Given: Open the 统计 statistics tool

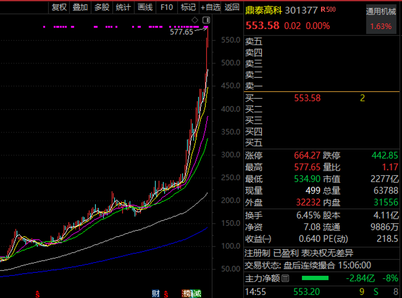Looking at the screenshot, I should [124, 7].
